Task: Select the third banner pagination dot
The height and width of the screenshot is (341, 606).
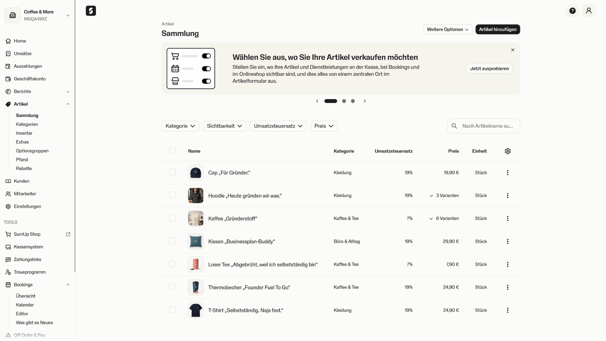Action: coord(353,101)
